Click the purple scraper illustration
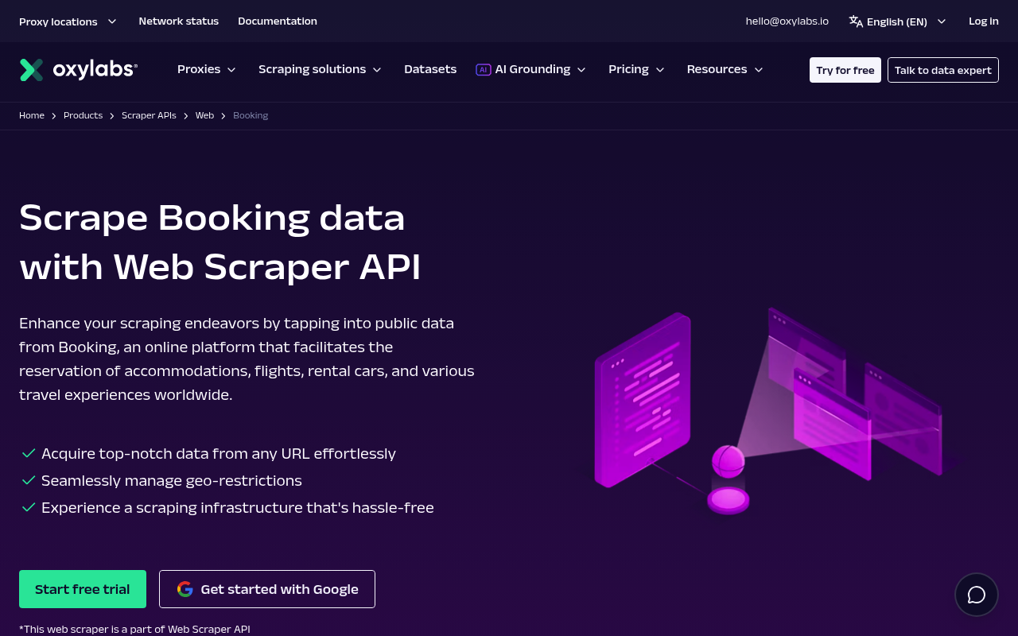Viewport: 1018px width, 636px height. click(767, 411)
